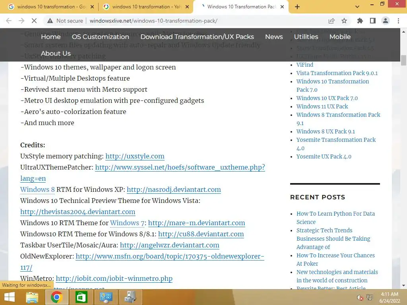The image size is (407, 305).
Task: Open the iobit.com WinMetro link
Action: (114, 278)
